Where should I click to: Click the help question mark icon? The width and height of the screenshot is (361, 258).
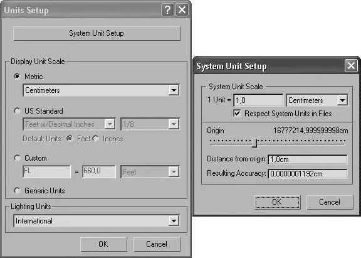coord(167,10)
